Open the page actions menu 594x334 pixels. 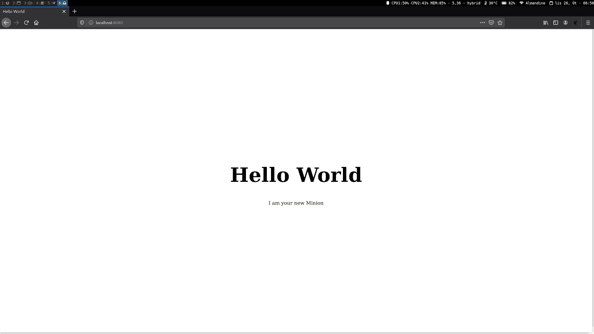[x=483, y=22]
